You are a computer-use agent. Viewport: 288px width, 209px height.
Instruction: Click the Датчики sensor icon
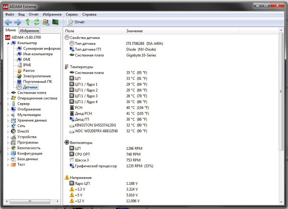point(20,87)
